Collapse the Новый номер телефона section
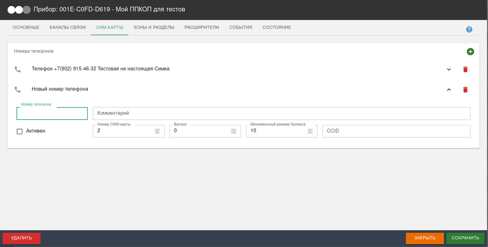This screenshot has height=247, width=488. tap(449, 90)
